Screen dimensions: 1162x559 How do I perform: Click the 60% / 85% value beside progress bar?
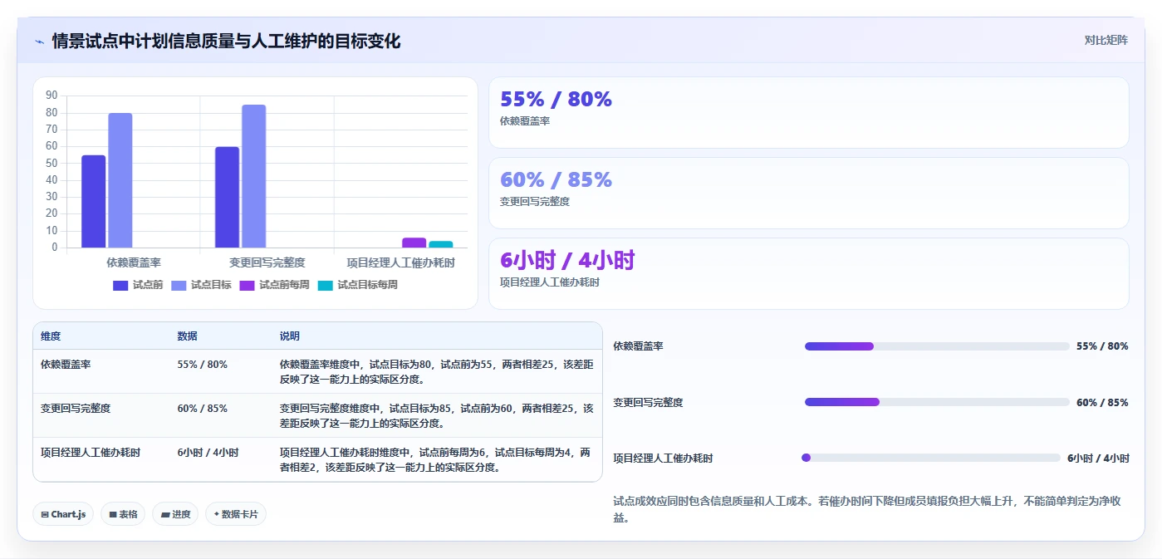coord(1102,403)
